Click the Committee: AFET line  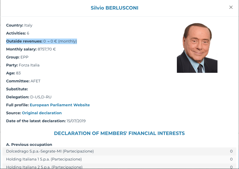click(x=23, y=81)
